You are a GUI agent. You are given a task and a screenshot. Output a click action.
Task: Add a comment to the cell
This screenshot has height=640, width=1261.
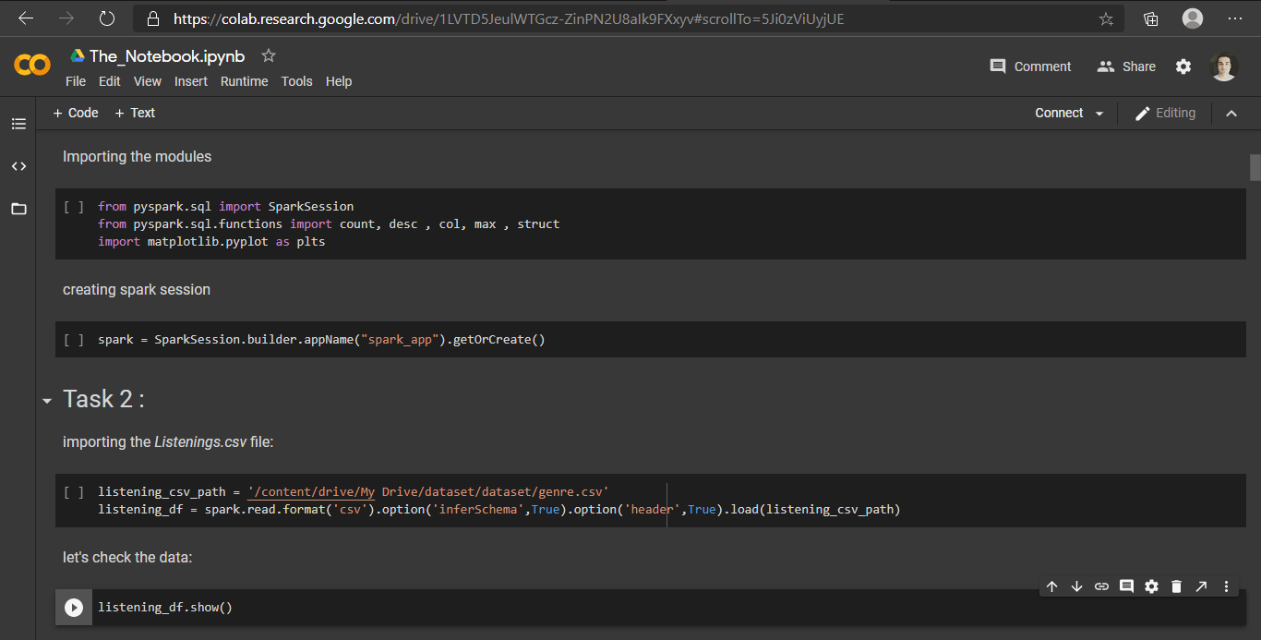pos(1126,586)
